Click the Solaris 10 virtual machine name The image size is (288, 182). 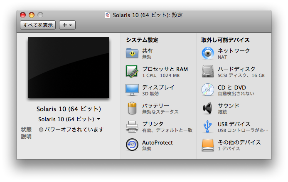(69, 109)
